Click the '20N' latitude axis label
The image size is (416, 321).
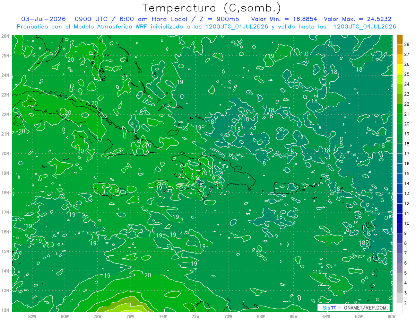coord(5,153)
